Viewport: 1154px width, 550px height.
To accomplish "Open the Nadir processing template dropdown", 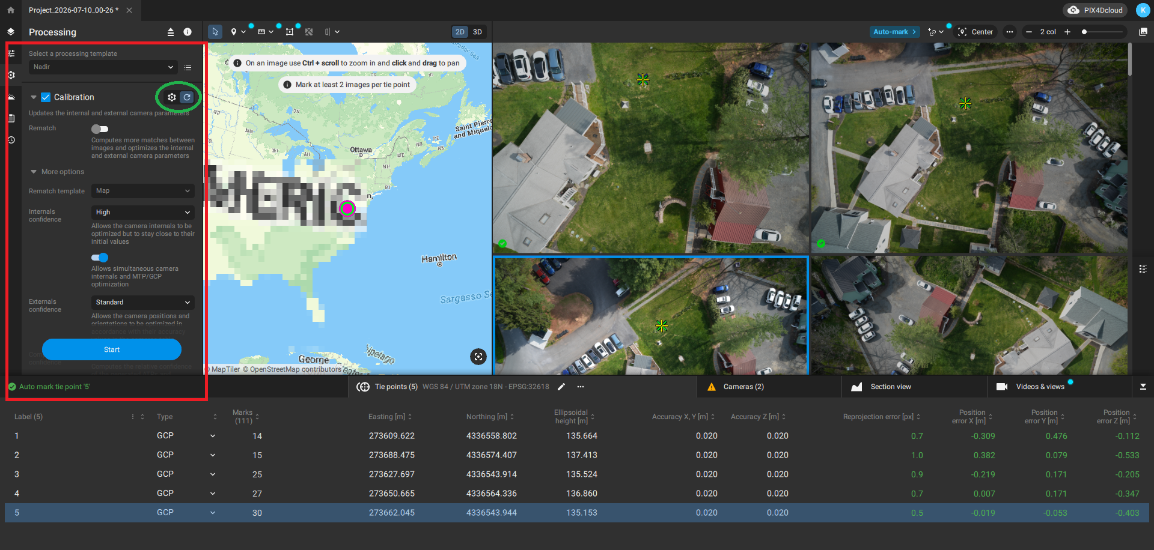I will coord(103,67).
